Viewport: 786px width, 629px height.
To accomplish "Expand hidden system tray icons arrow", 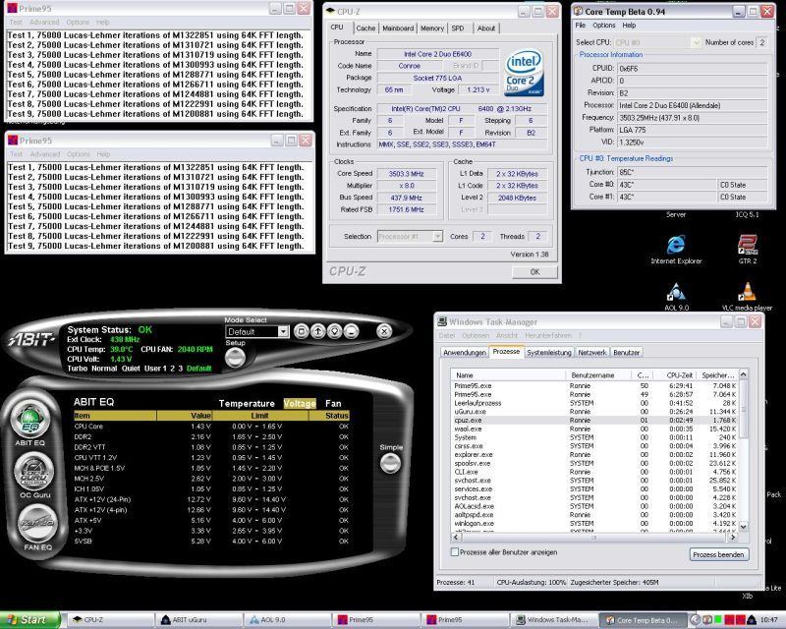I will point(695,620).
